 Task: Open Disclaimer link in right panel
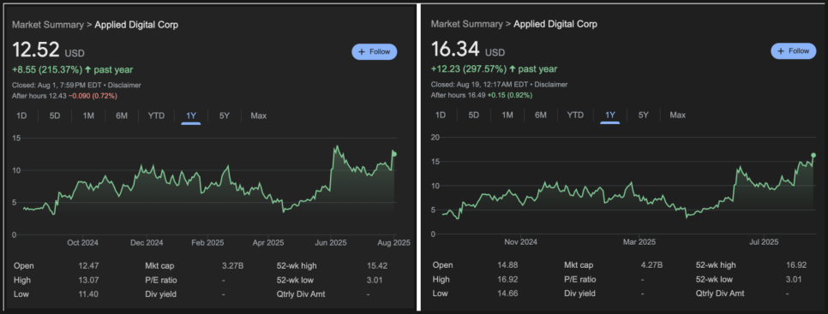552,84
